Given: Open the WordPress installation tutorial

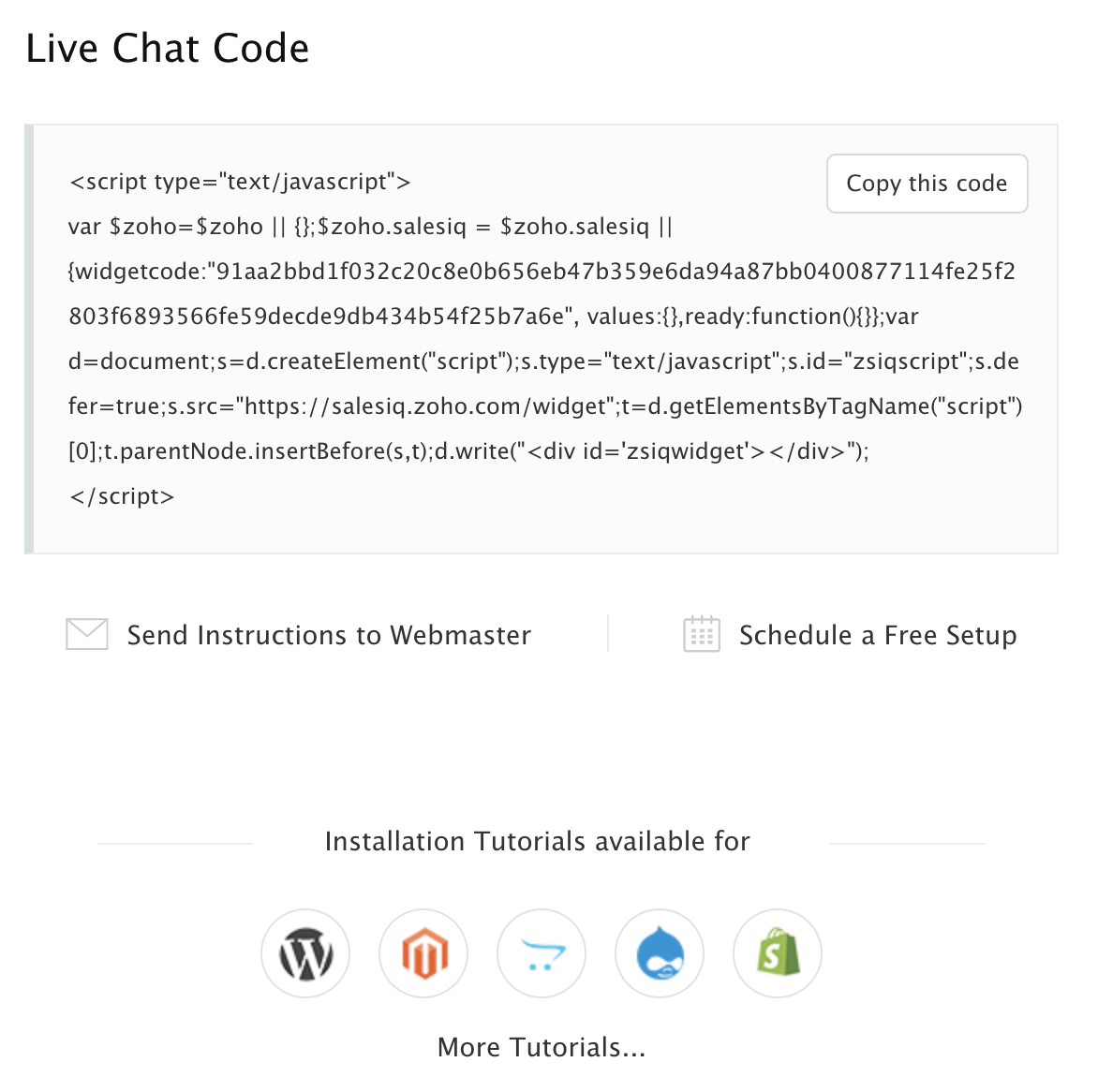Looking at the screenshot, I should (305, 953).
